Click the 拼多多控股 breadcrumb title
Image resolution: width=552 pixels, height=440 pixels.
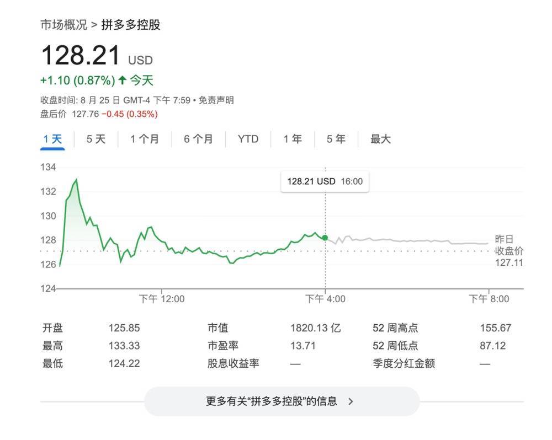pyautogui.click(x=131, y=24)
